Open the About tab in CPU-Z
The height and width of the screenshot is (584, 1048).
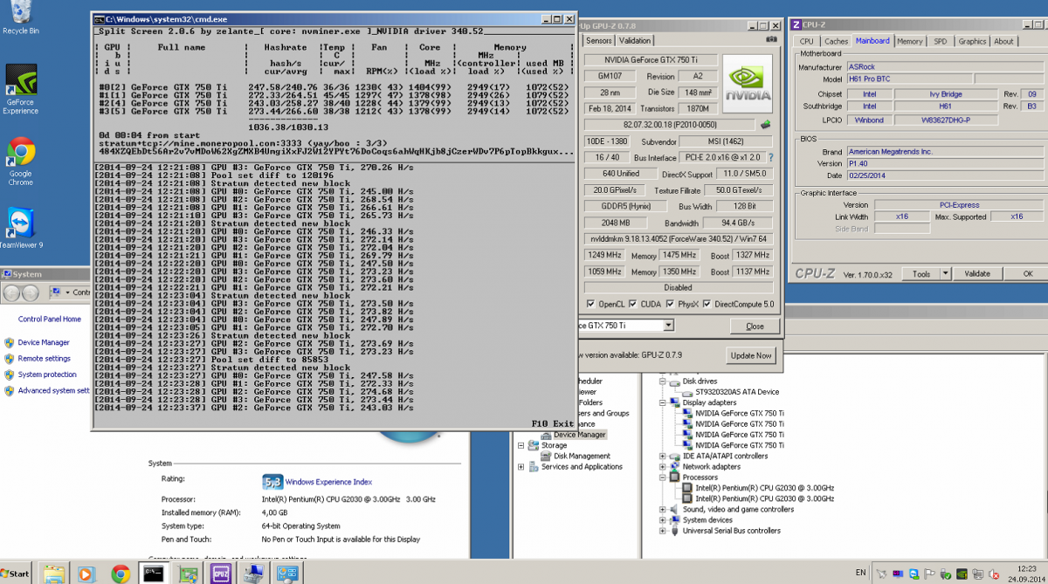coord(1003,41)
